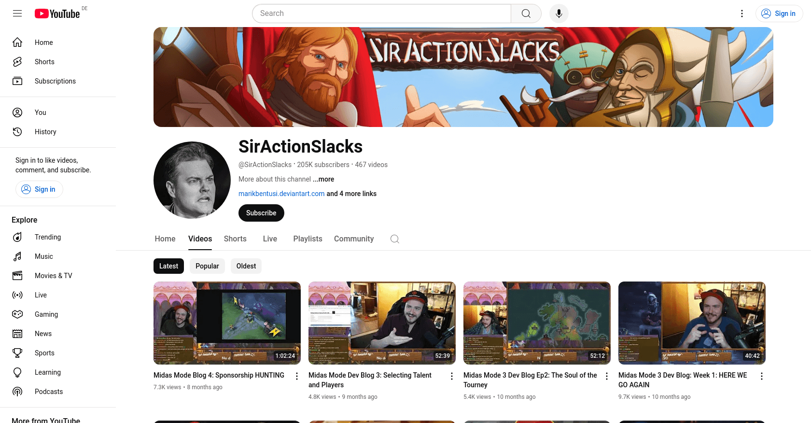Open options menu for Sponsorship HUNTING video

tap(296, 376)
